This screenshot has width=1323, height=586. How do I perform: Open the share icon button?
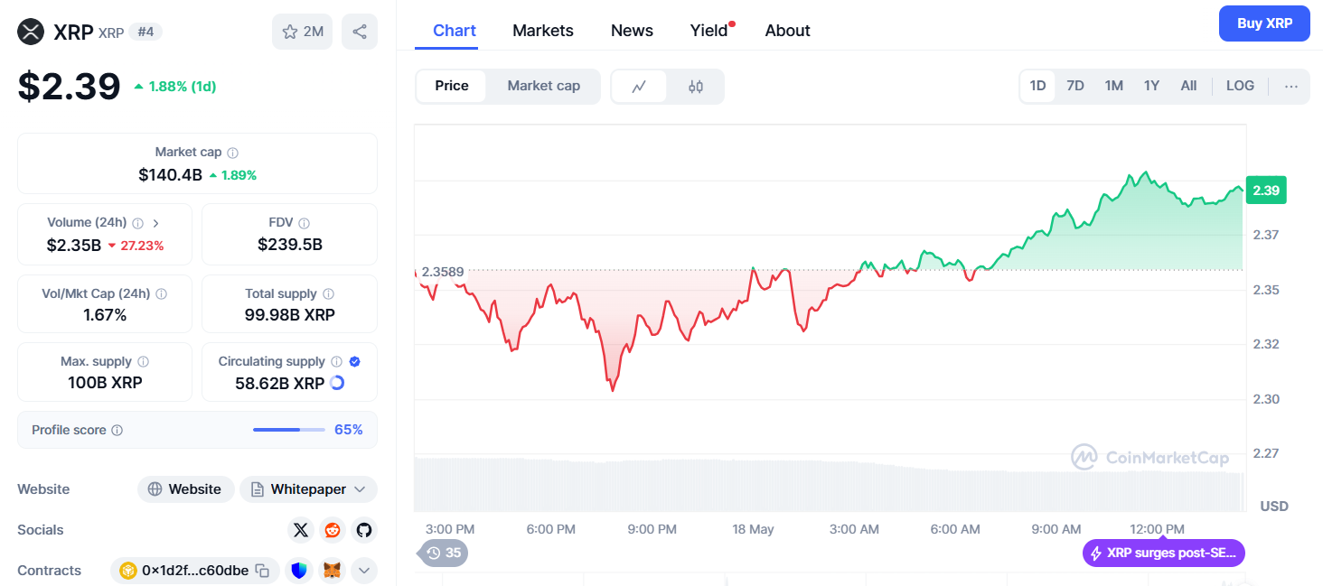coord(359,32)
